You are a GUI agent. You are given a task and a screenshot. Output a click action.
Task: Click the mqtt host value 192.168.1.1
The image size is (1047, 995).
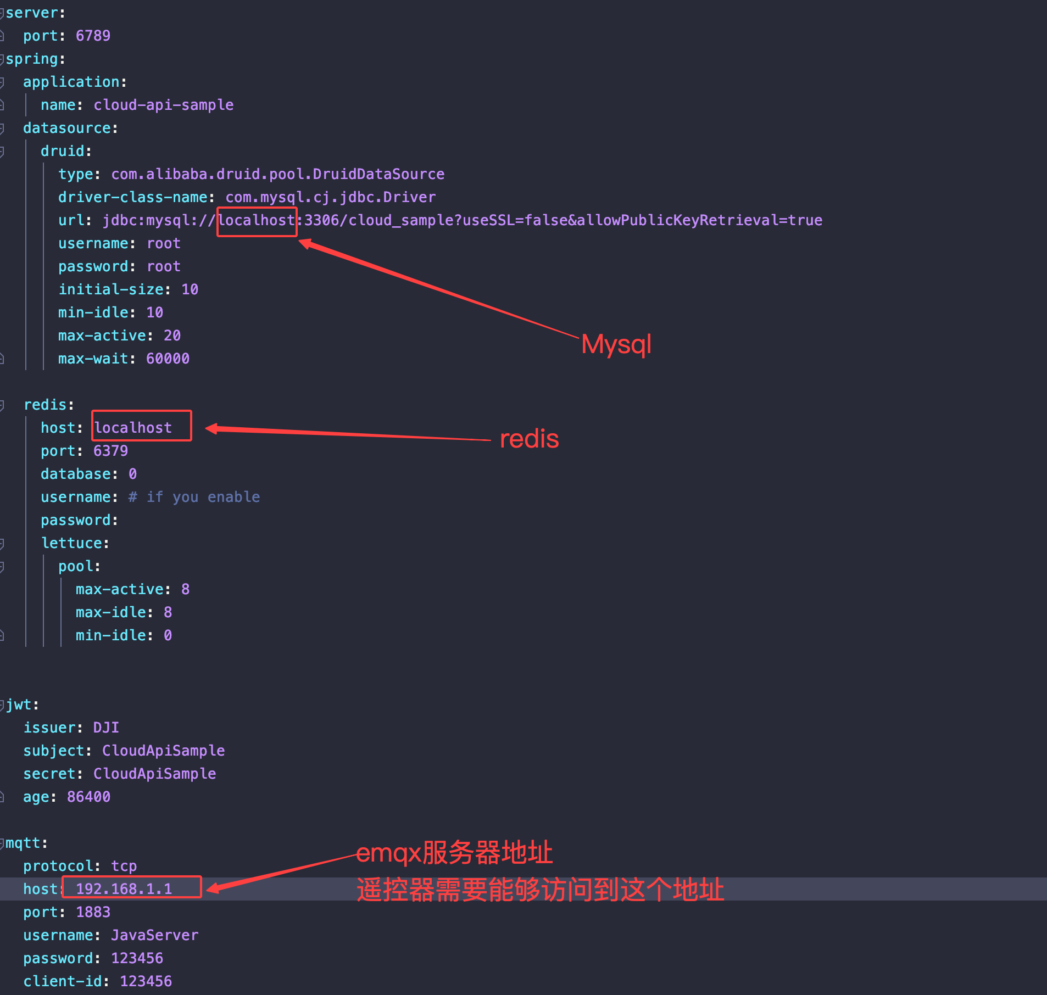point(124,889)
